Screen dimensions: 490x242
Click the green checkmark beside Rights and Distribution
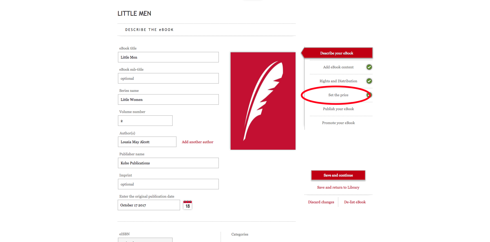pyautogui.click(x=369, y=81)
